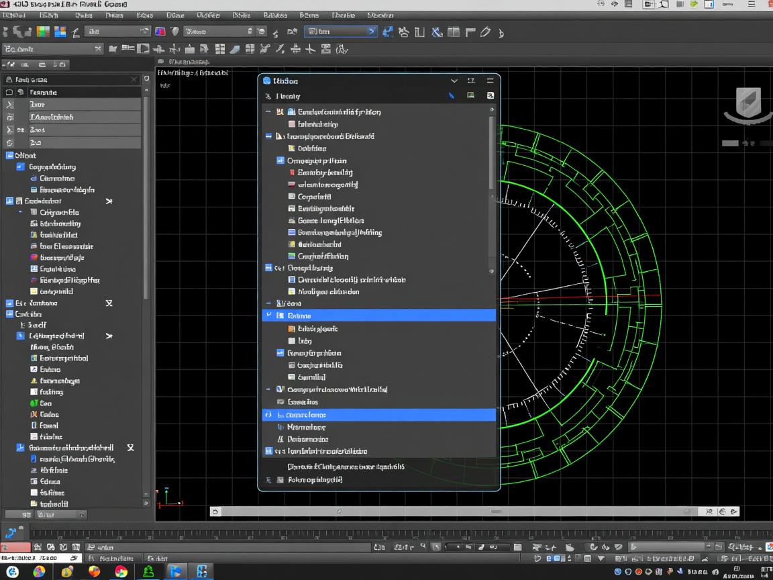Screen dimensions: 773x580
Task: Open the last menu in the menu bar
Action: coord(380,15)
